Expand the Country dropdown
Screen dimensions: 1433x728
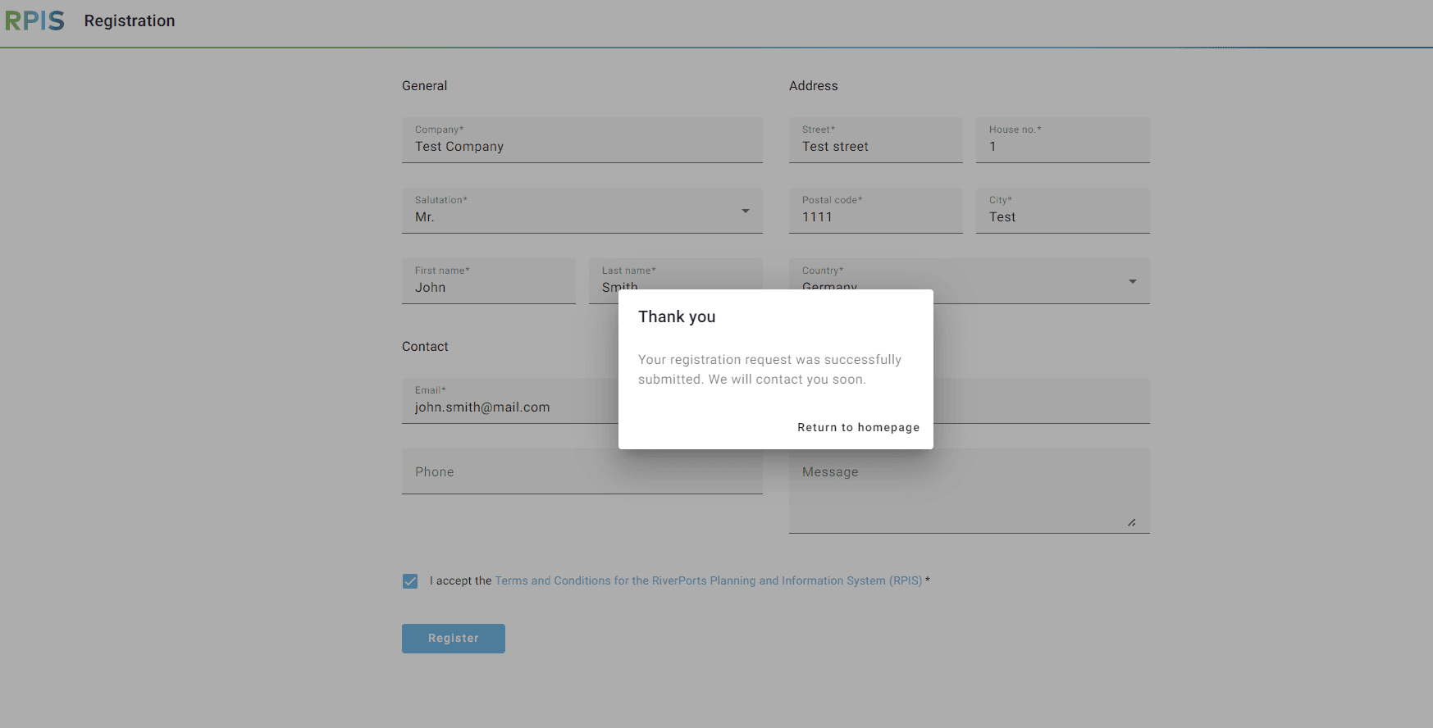(970, 281)
